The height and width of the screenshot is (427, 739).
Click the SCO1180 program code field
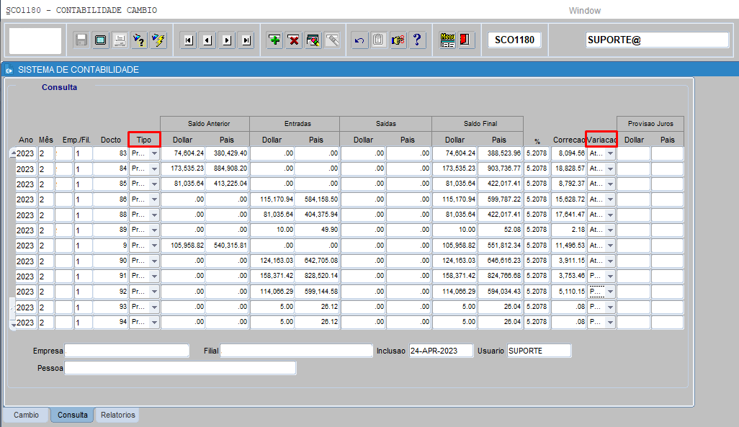(x=514, y=40)
